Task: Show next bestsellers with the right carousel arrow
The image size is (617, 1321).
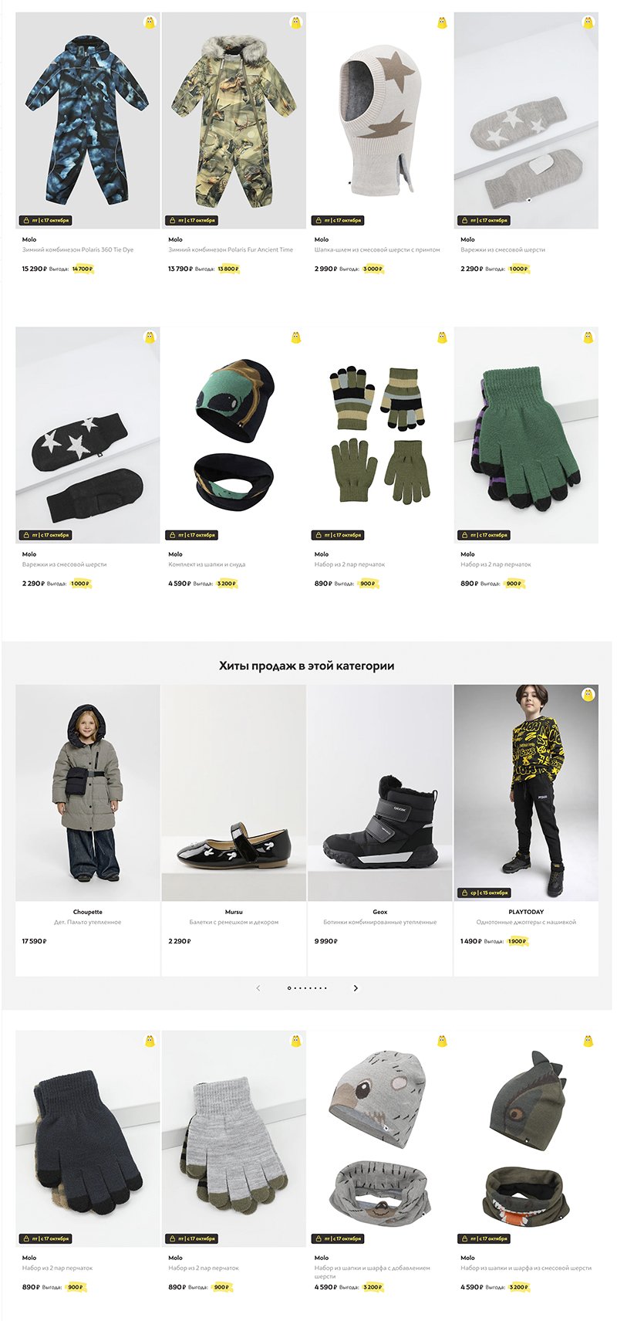Action: pyautogui.click(x=356, y=988)
